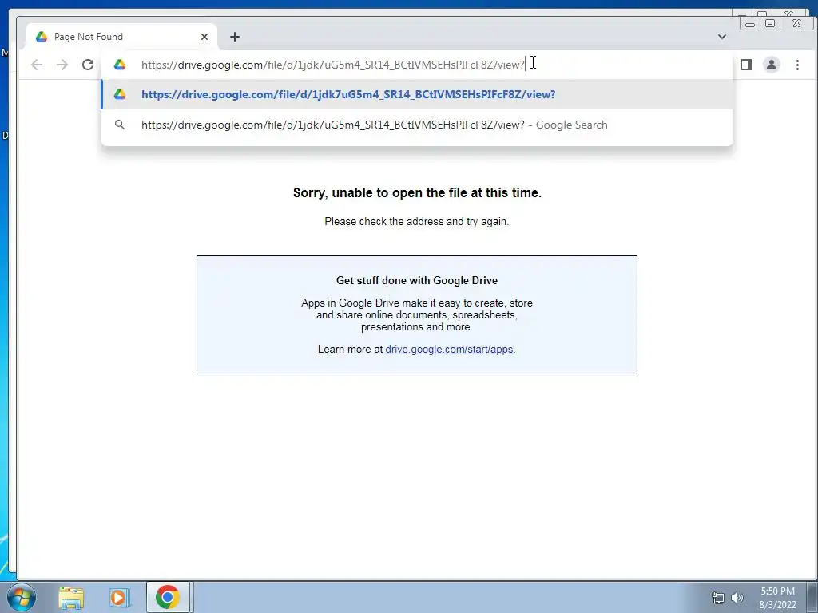The width and height of the screenshot is (818, 613).
Task: Close the Chrome window
Action: coord(796,23)
